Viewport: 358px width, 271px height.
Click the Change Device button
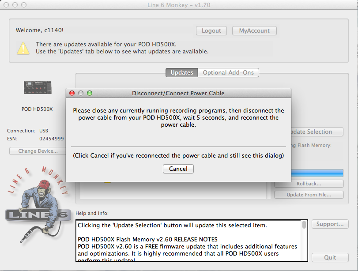[38, 151]
